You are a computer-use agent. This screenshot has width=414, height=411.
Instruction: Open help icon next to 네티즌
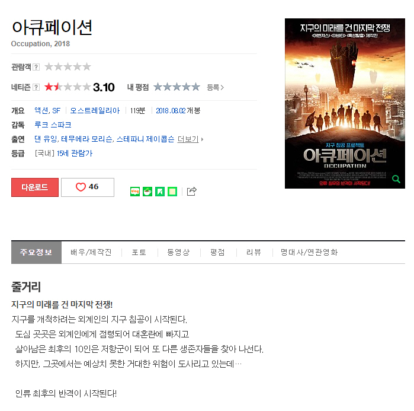tap(36, 87)
